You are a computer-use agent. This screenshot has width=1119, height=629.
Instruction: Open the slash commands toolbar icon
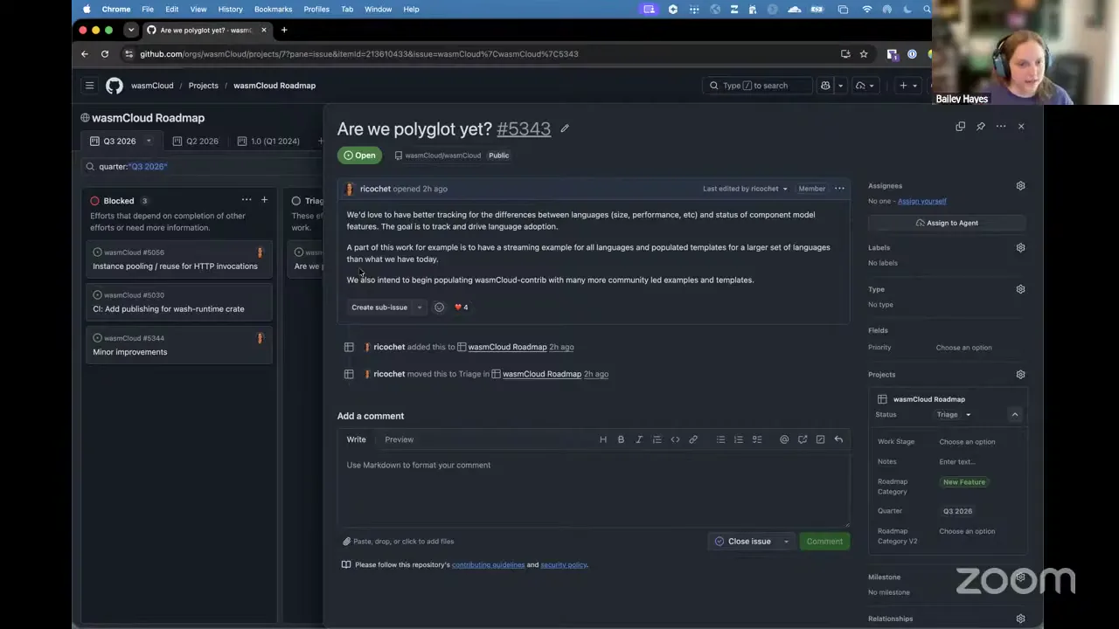(x=820, y=439)
